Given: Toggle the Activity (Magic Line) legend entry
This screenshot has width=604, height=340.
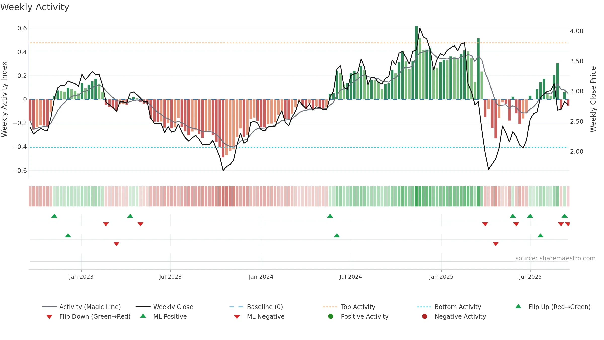Looking at the screenshot, I should (81, 307).
